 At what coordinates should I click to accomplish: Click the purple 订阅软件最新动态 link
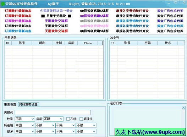coord(18,21)
